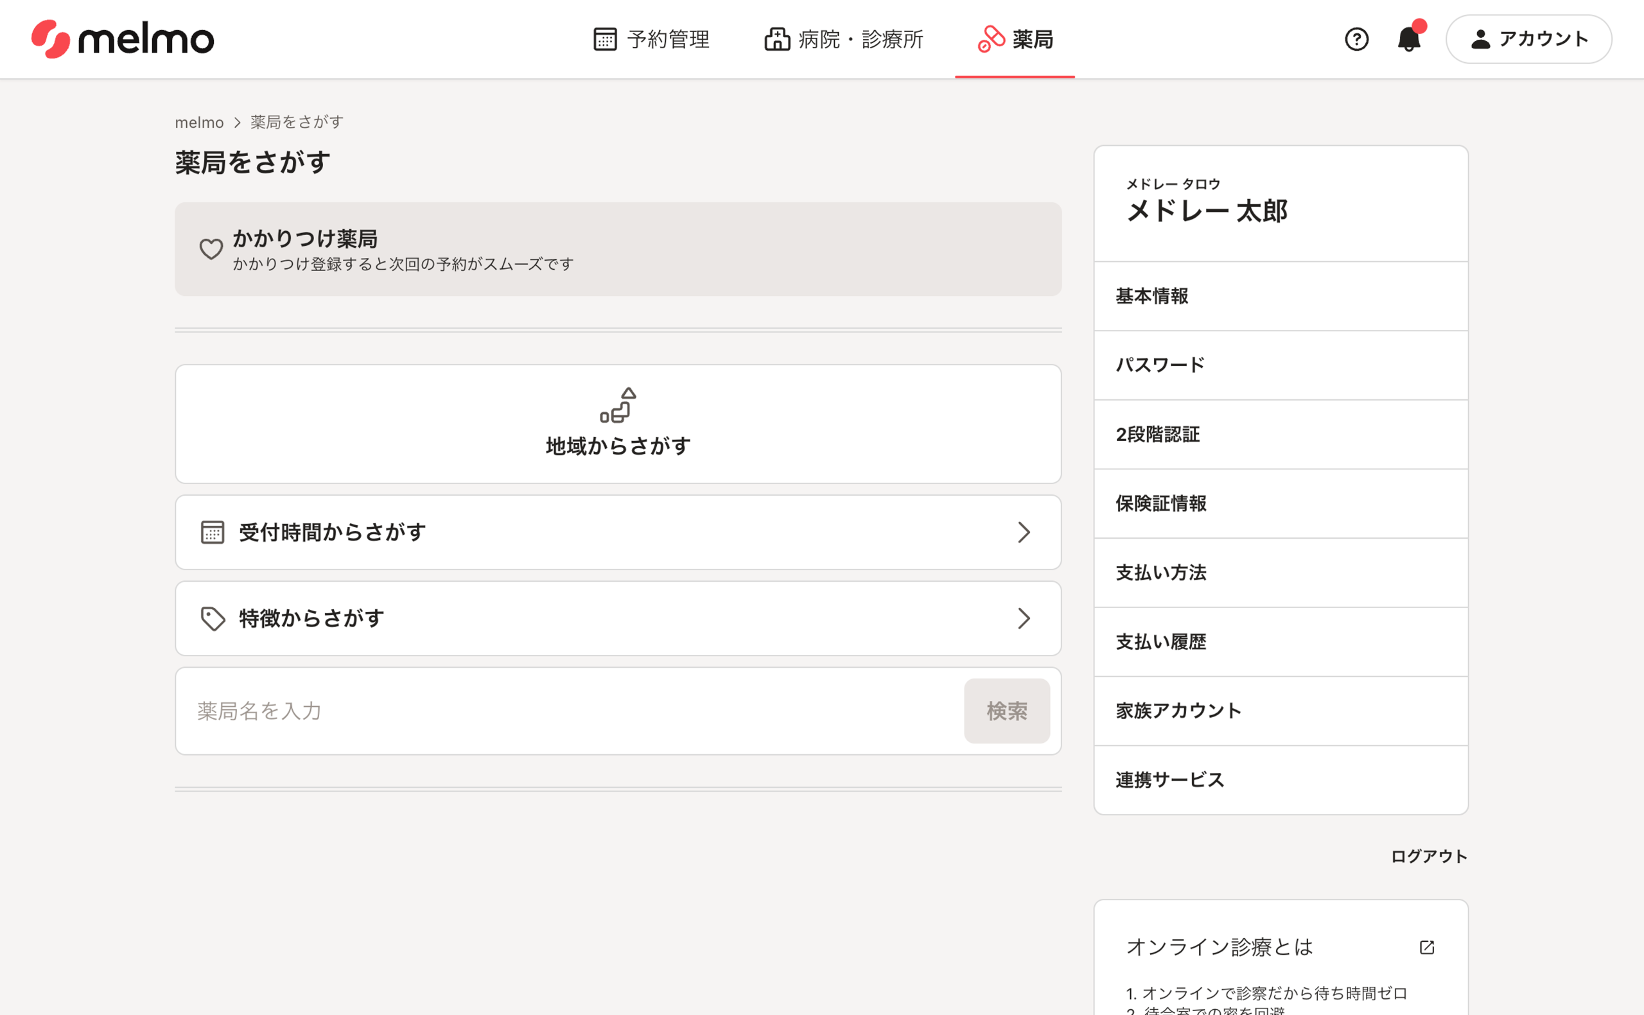Click the melmo breadcrumb link
This screenshot has height=1015, width=1644.
pyautogui.click(x=198, y=122)
